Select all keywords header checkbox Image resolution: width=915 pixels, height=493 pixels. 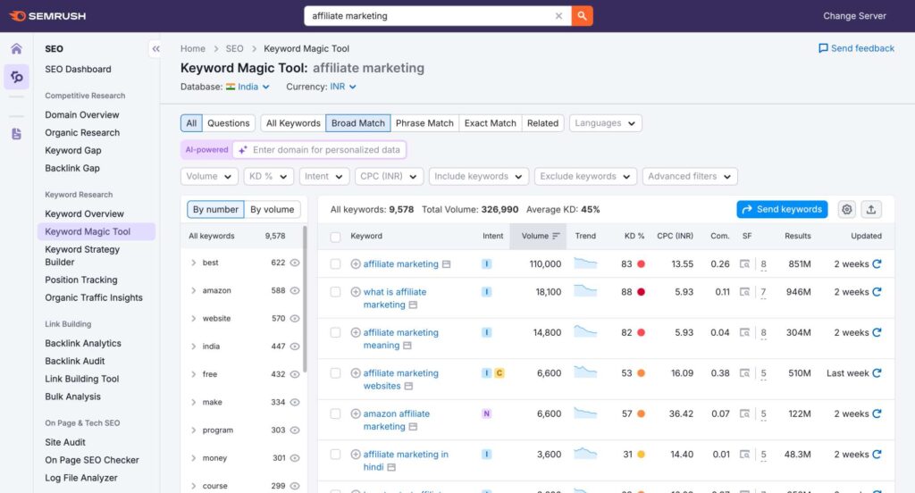point(335,237)
